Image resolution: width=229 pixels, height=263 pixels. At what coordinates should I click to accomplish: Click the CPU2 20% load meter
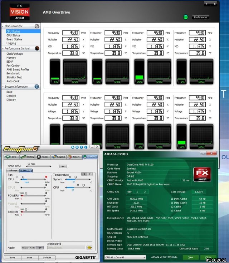point(139,72)
